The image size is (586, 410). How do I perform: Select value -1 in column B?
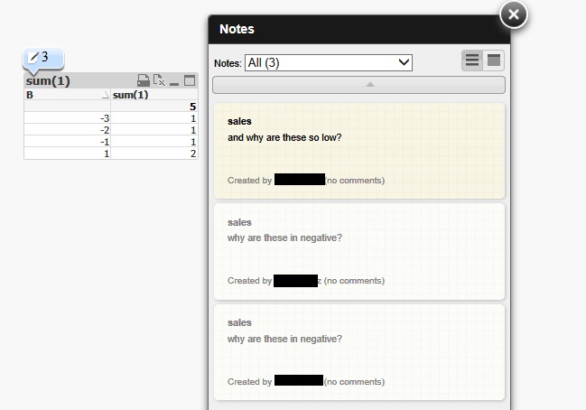click(68, 141)
